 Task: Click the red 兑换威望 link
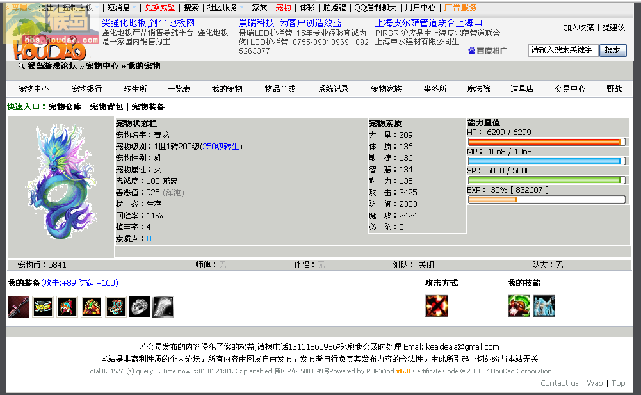159,7
